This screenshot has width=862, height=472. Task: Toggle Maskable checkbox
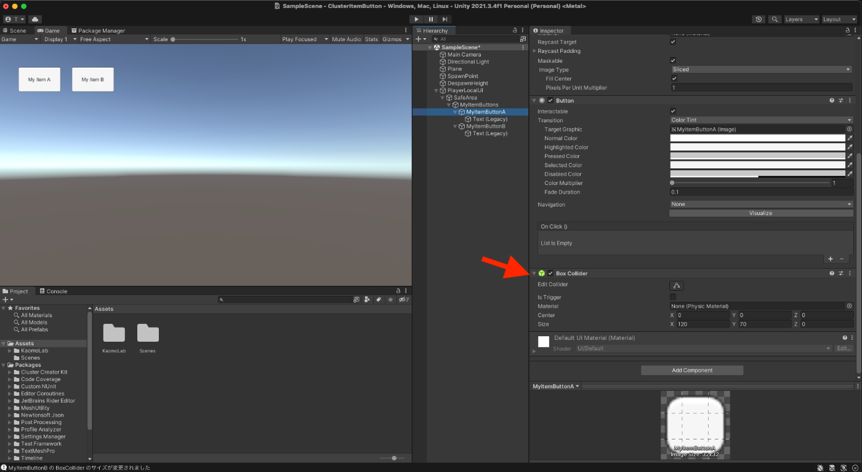click(673, 60)
